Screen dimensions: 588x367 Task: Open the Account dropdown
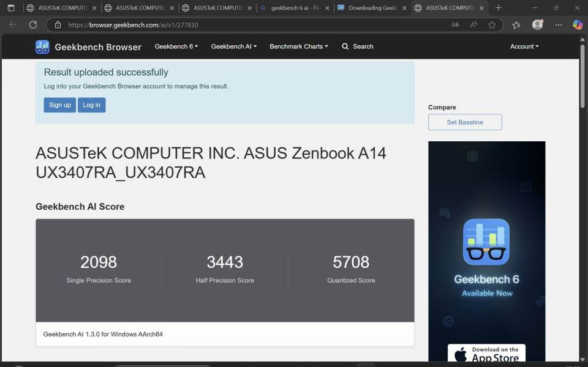click(x=524, y=46)
